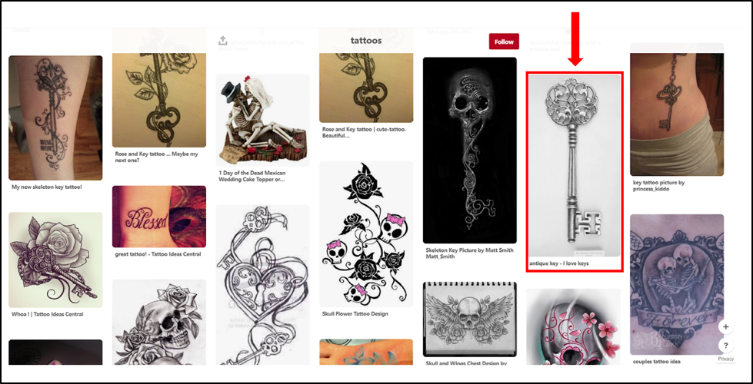The width and height of the screenshot is (753, 384).
Task: Click 'Whoa ! | Tattoo Ideas Central' caption
Action: tap(48, 314)
